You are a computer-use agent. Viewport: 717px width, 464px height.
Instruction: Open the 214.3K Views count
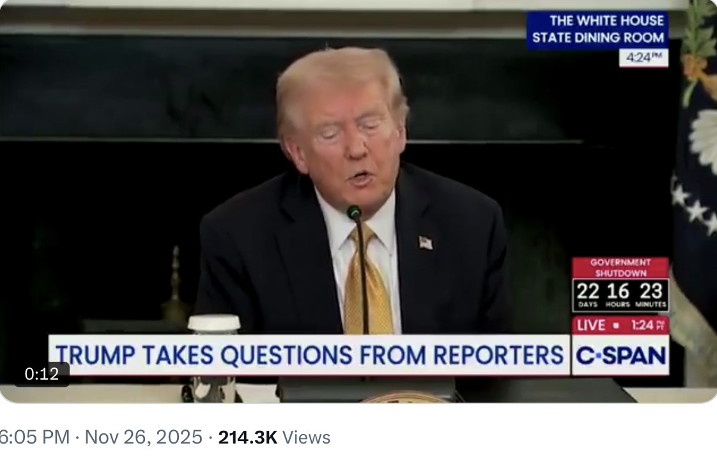(274, 437)
